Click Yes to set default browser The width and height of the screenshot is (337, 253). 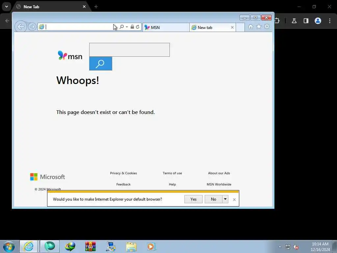tap(194, 199)
